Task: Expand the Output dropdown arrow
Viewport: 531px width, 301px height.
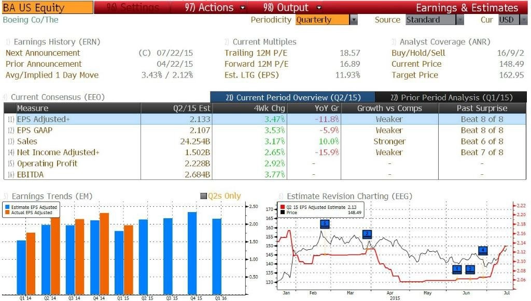Action: coord(319,7)
